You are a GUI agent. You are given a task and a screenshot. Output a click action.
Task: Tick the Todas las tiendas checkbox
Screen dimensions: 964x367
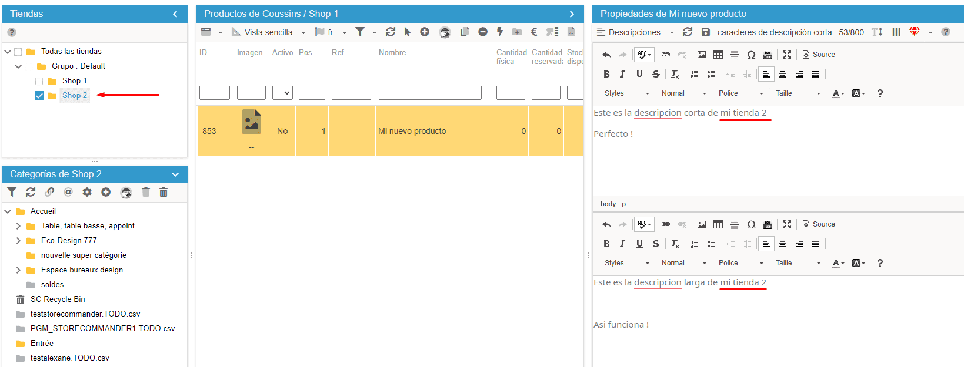[18, 52]
